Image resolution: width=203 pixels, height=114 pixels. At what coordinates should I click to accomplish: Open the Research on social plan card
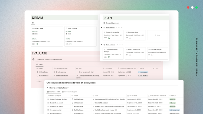click(x=113, y=35)
